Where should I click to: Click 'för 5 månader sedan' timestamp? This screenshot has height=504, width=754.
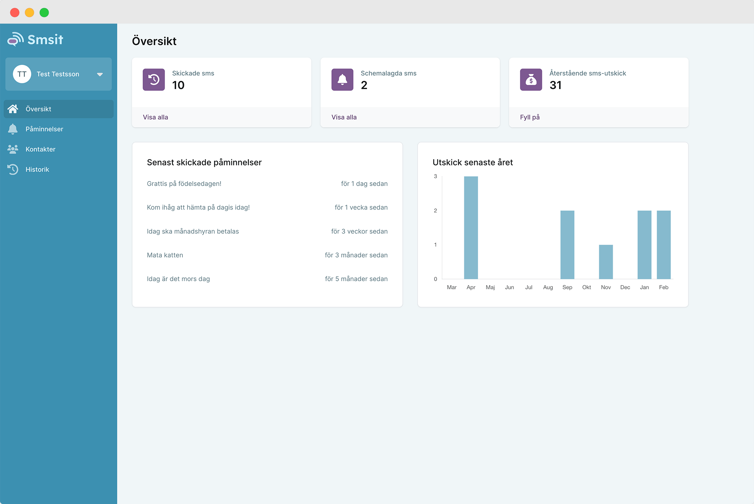click(356, 279)
